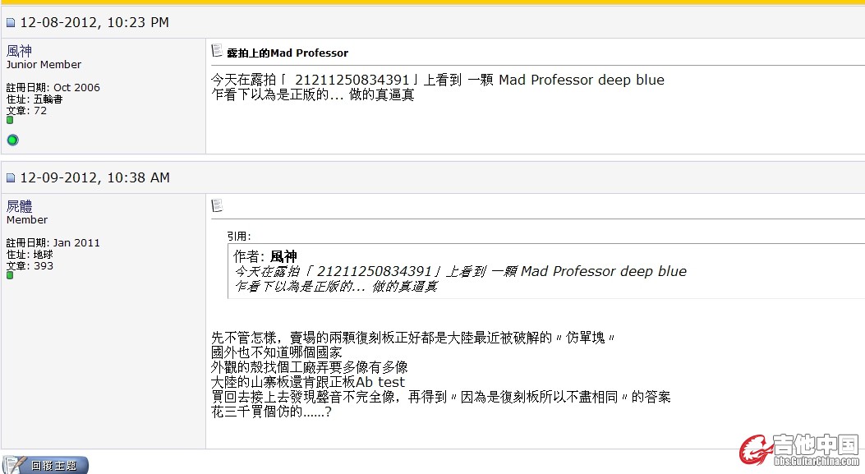
Task: Click reputation bar under 風神's 文章: 72
Action: click(10, 120)
